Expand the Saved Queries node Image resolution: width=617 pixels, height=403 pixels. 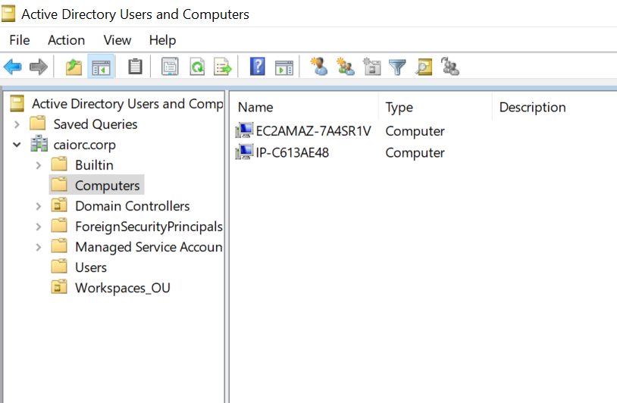coord(17,125)
